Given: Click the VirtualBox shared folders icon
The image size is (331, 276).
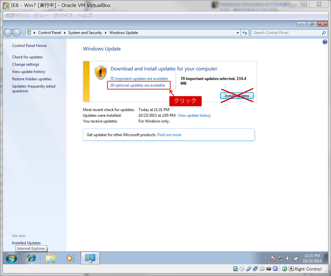Looking at the screenshot, I should pyautogui.click(x=262, y=269).
